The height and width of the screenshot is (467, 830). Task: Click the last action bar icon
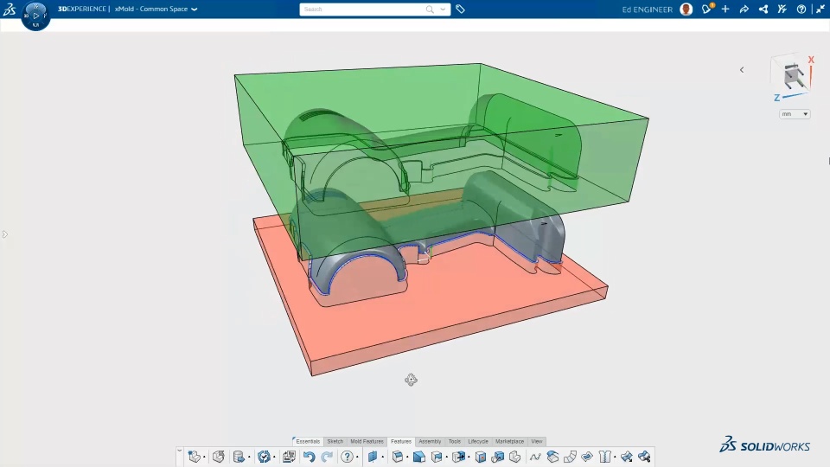pos(644,457)
